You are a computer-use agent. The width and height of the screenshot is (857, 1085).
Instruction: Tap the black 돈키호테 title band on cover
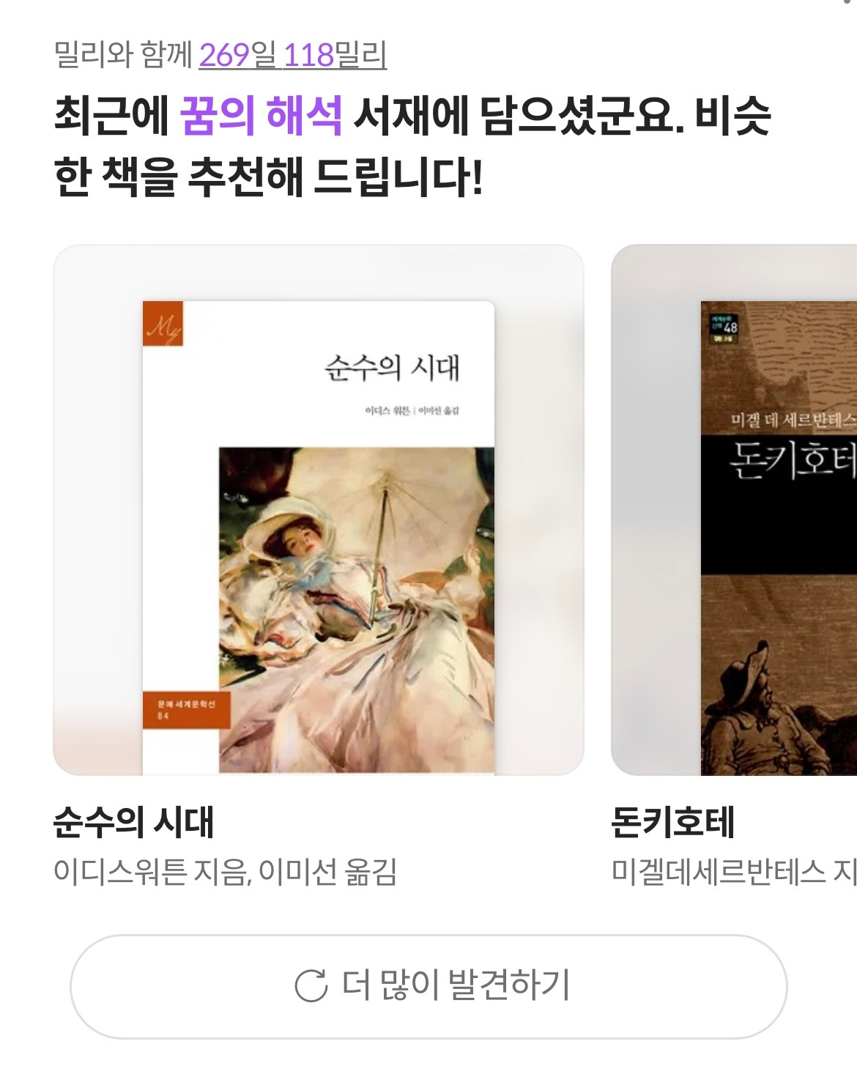pyautogui.click(x=779, y=504)
